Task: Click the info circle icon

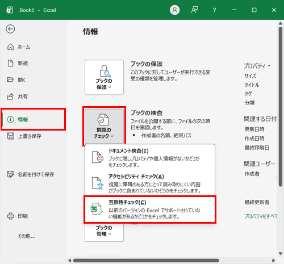Action: click(x=10, y=119)
